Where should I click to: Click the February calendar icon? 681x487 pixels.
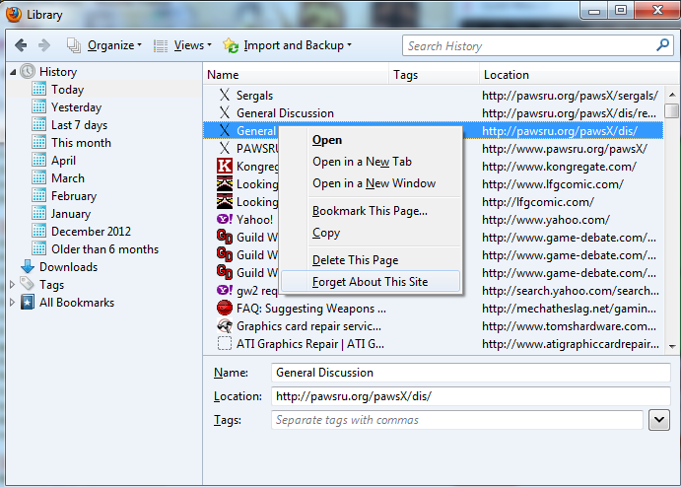(x=38, y=196)
